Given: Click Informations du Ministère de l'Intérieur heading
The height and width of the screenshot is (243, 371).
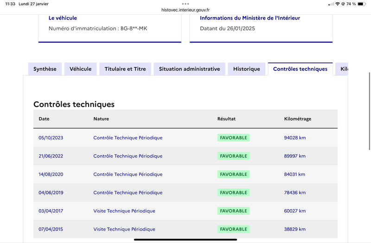Looking at the screenshot, I should pyautogui.click(x=250, y=18).
